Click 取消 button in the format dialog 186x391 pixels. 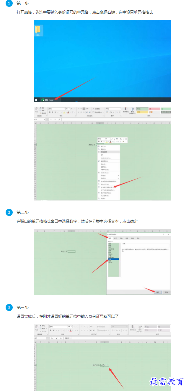[166, 292]
